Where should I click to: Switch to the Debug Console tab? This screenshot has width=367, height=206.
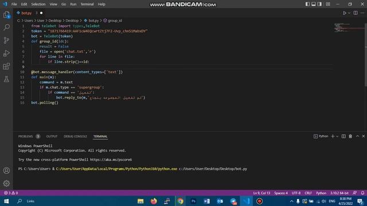click(x=75, y=136)
